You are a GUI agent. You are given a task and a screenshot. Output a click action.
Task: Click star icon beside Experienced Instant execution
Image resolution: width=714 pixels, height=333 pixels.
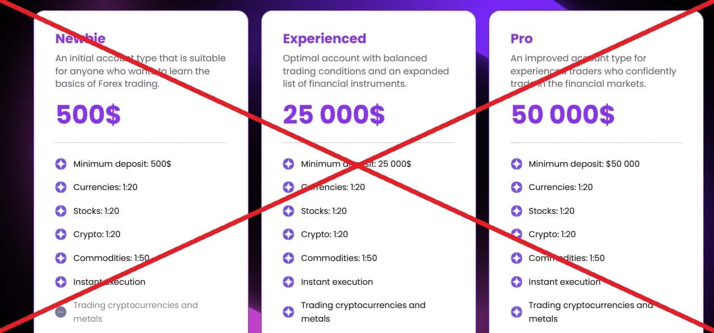point(288,282)
